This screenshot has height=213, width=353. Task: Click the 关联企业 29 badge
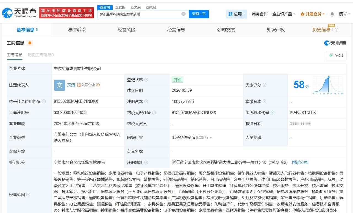pyautogui.click(x=89, y=85)
